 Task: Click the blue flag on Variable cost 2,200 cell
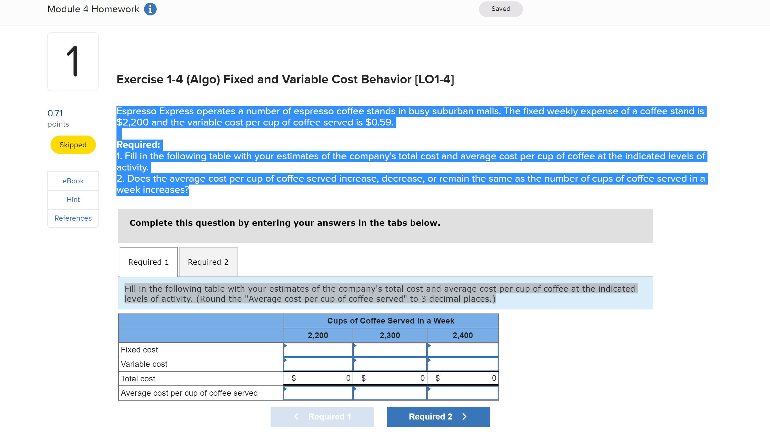tap(286, 360)
